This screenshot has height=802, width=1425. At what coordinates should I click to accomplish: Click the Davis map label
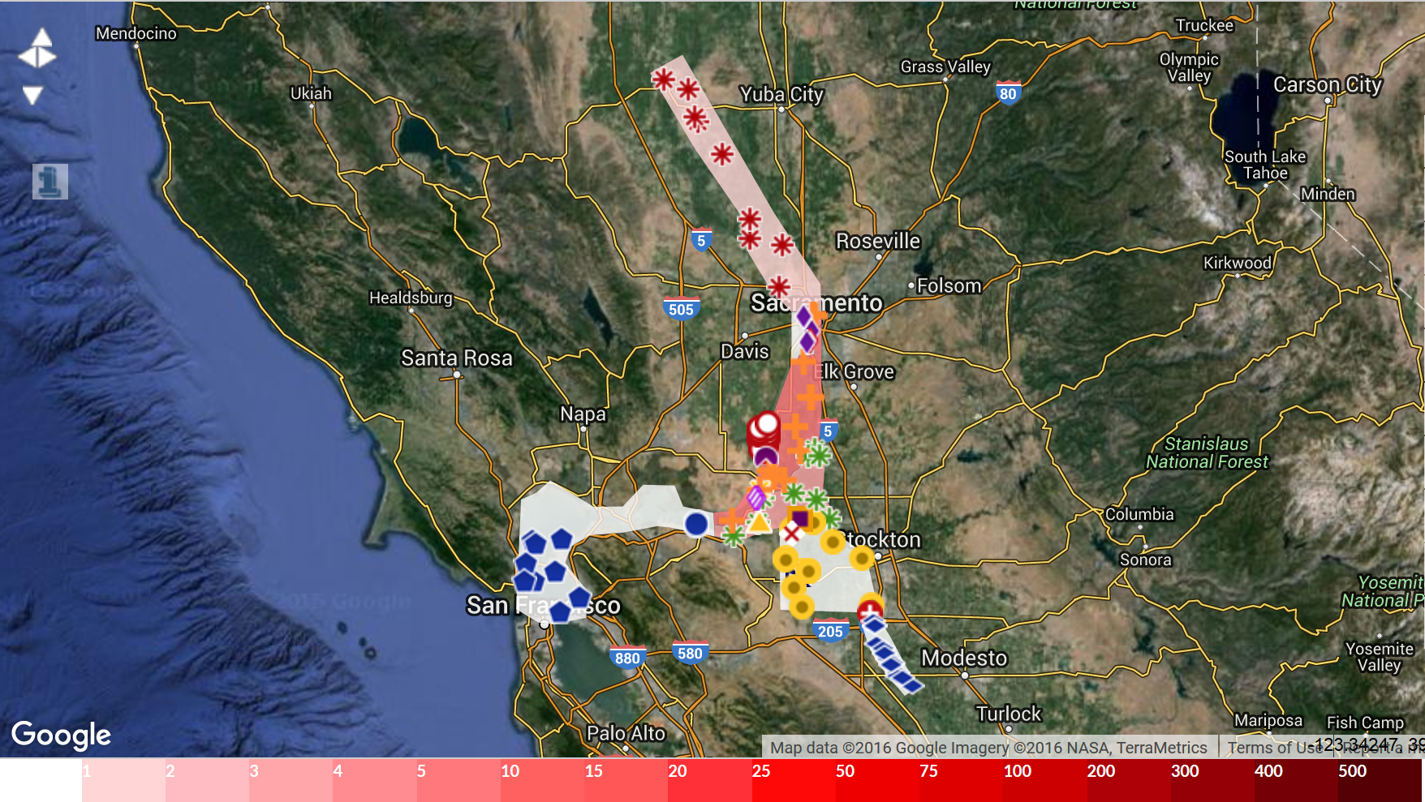point(744,351)
